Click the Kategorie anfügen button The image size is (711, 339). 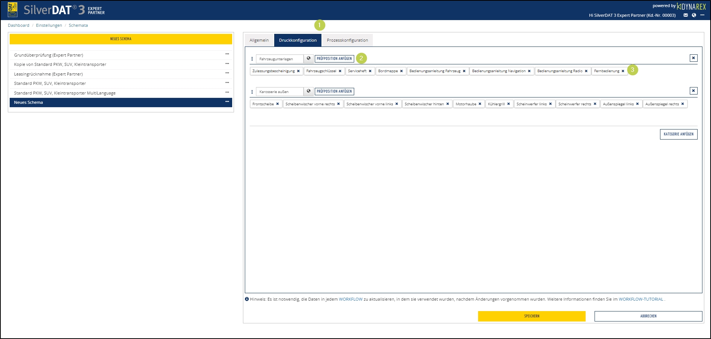(678, 134)
